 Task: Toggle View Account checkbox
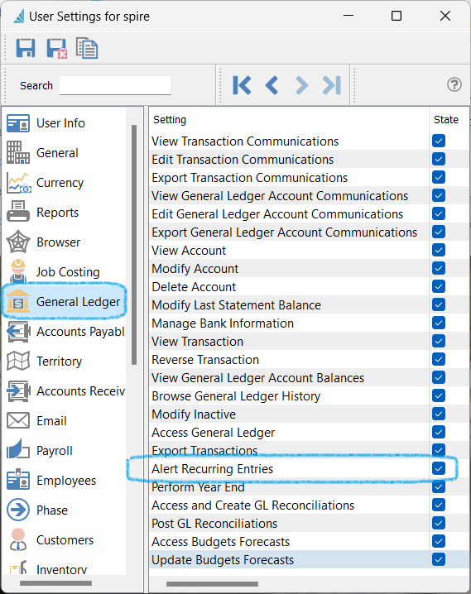click(x=439, y=250)
